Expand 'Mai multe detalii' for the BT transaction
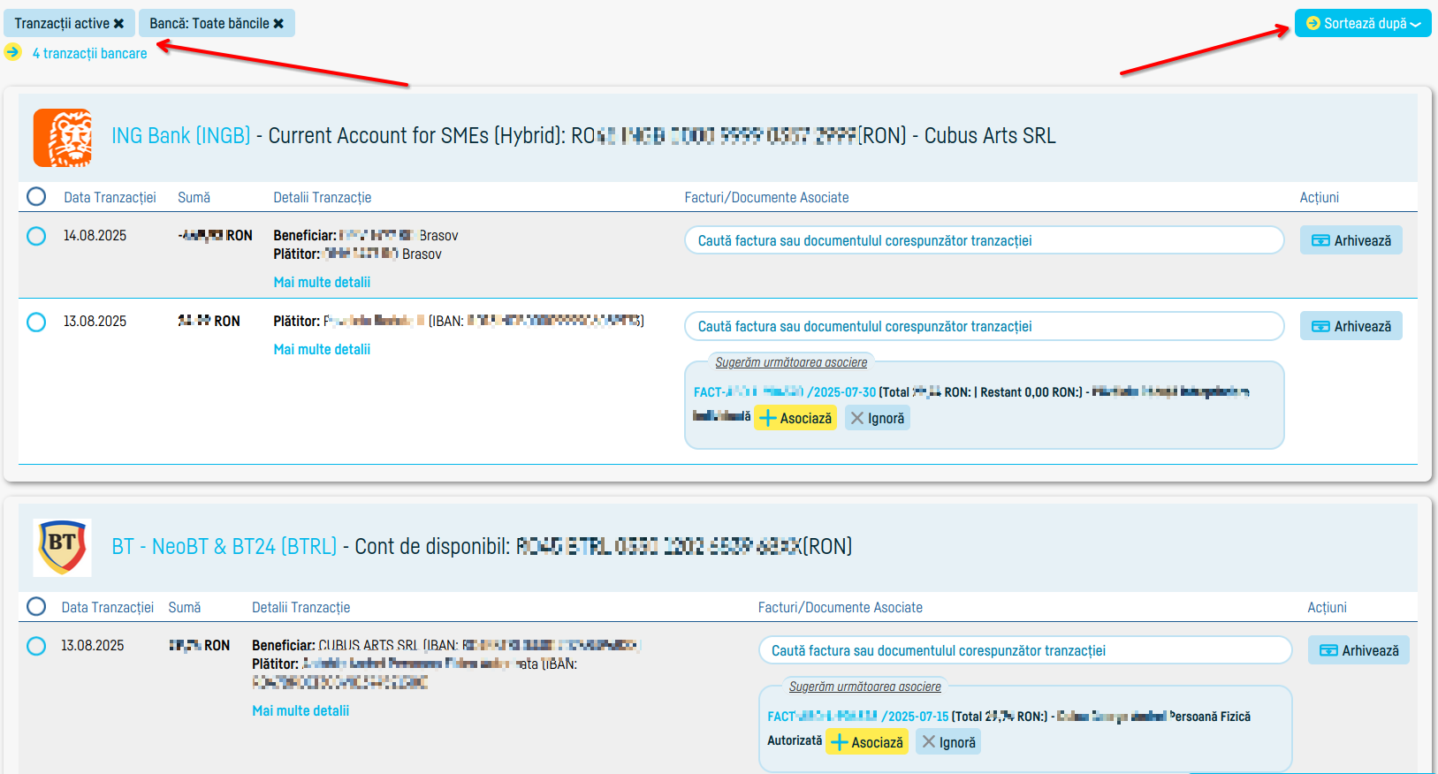This screenshot has height=774, width=1438. [301, 710]
